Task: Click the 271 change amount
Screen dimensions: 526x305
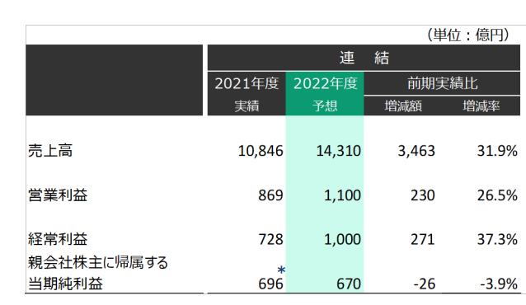Action: pos(423,240)
